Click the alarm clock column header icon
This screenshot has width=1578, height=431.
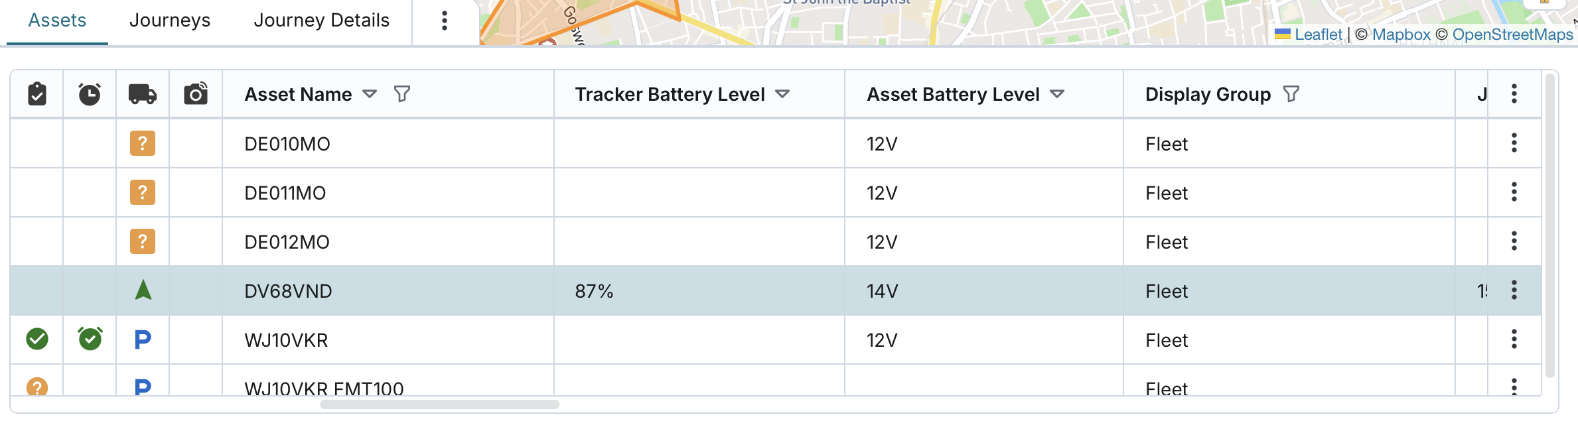point(90,94)
